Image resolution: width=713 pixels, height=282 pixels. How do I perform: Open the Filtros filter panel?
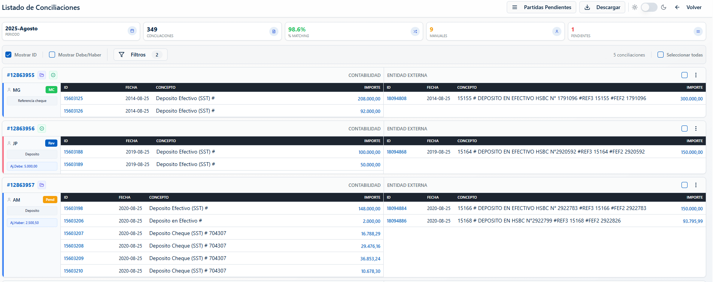pyautogui.click(x=140, y=55)
